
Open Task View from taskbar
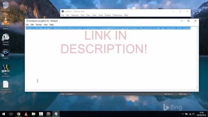click(x=11, y=114)
